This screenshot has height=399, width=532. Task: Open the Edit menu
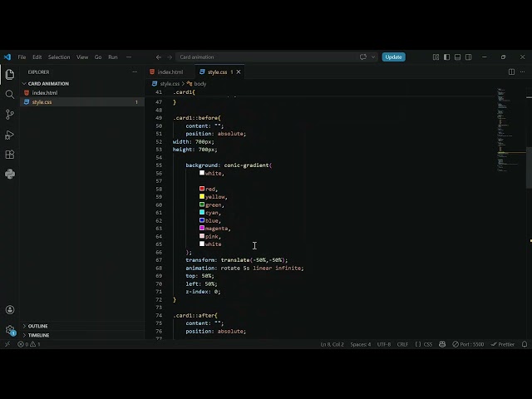click(37, 57)
